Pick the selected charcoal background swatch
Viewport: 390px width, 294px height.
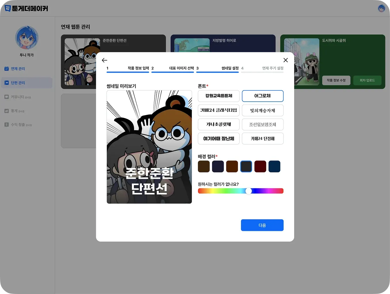point(246,167)
